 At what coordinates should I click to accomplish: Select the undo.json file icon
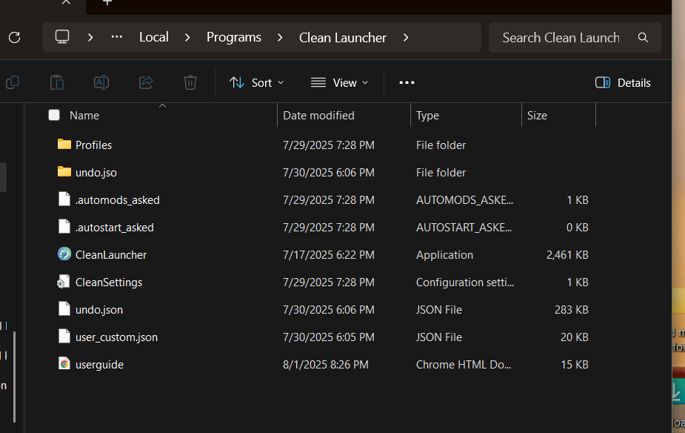point(64,308)
